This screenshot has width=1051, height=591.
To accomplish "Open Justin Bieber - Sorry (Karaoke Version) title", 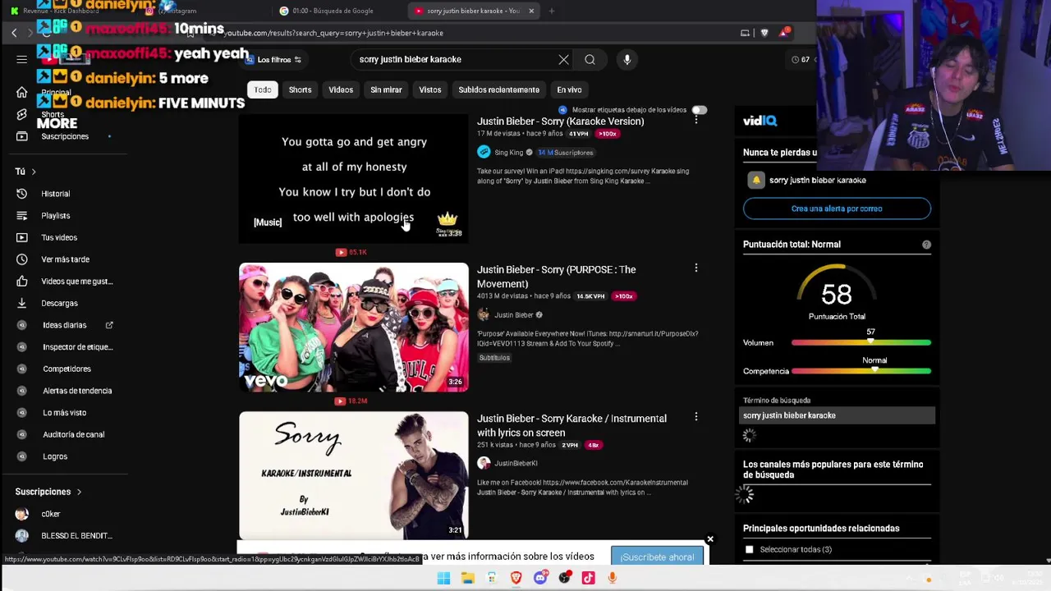I will pos(561,121).
